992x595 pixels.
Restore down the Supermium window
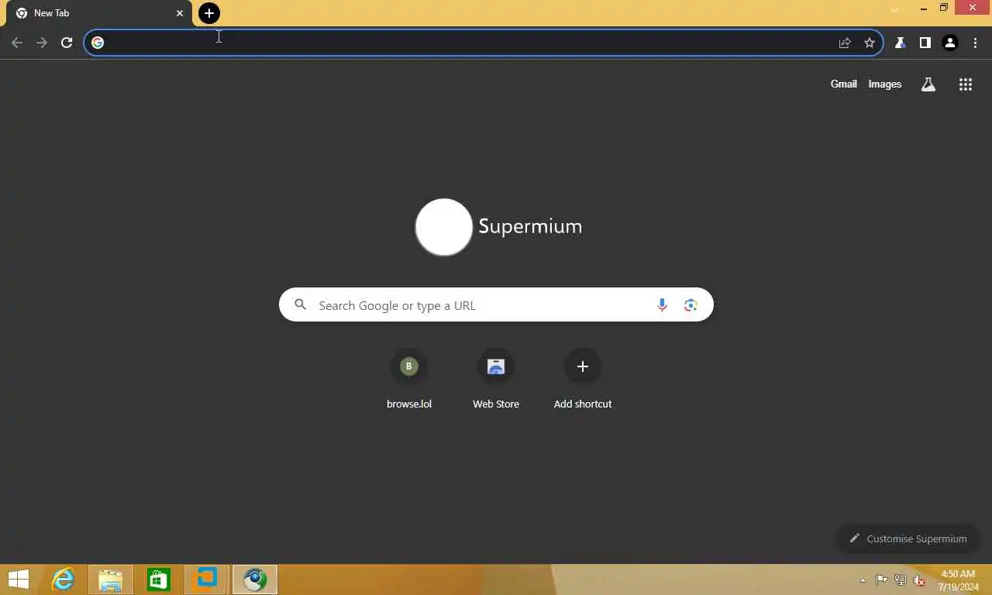943,9
